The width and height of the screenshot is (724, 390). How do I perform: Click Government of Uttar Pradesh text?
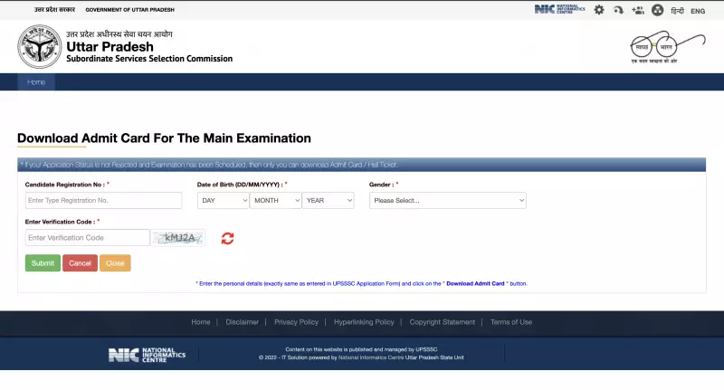(x=129, y=10)
